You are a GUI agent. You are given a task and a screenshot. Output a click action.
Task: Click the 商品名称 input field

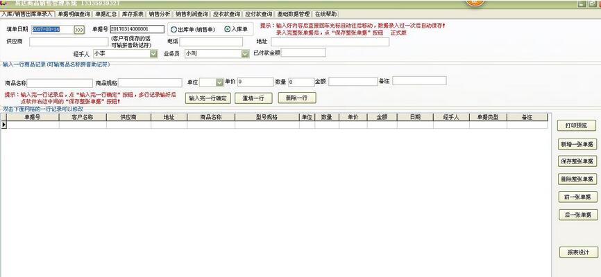[60, 82]
